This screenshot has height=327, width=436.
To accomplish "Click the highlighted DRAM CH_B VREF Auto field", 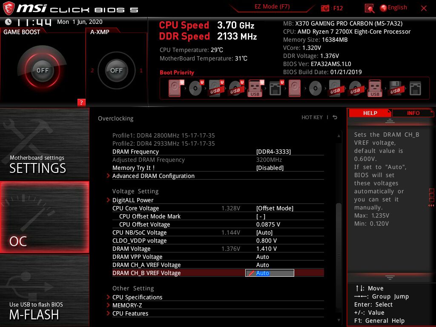I will pos(270,273).
